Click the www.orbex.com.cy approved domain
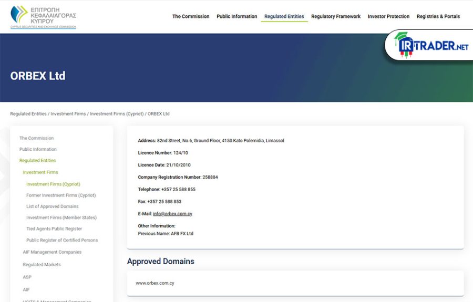 pyautogui.click(x=155, y=283)
